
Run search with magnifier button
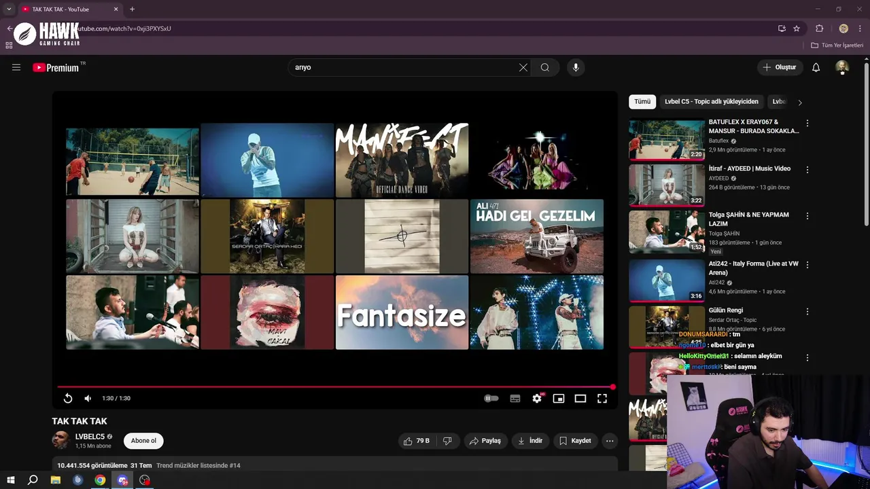point(545,67)
